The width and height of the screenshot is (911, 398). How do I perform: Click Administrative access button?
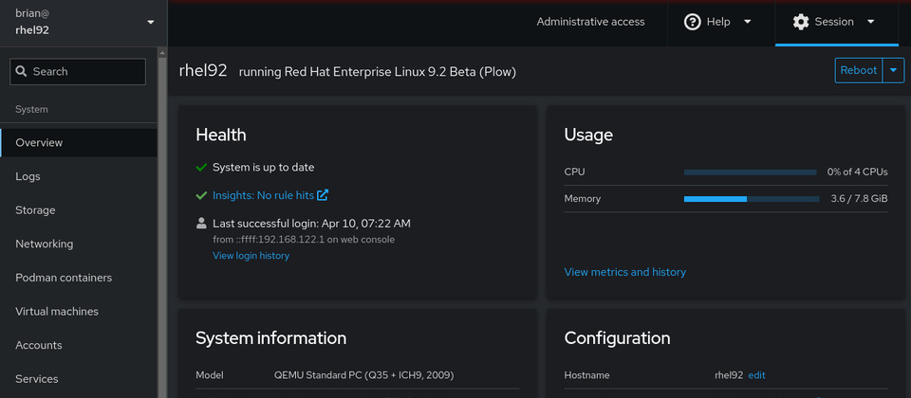[x=590, y=22]
